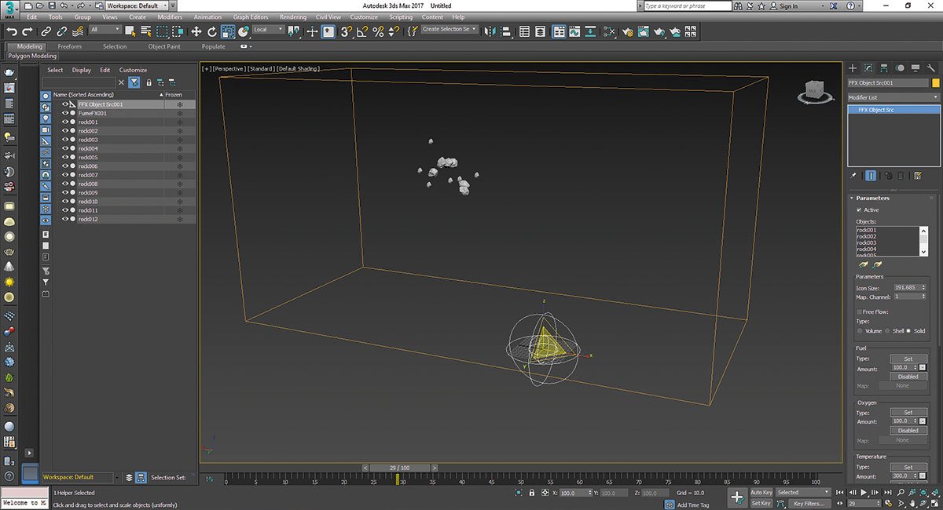This screenshot has height=510, width=943.
Task: Open the selection filter All dropdown
Action: pos(105,30)
